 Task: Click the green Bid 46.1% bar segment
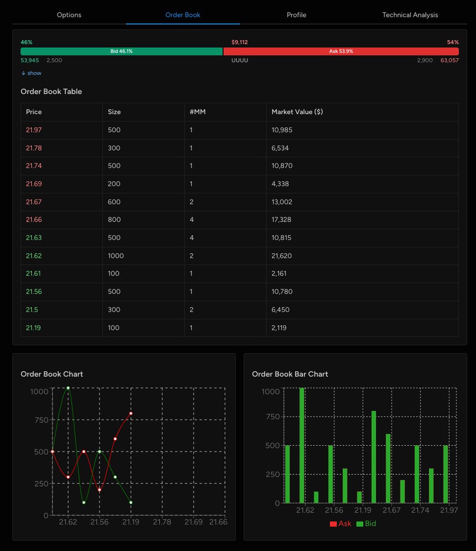pos(121,51)
